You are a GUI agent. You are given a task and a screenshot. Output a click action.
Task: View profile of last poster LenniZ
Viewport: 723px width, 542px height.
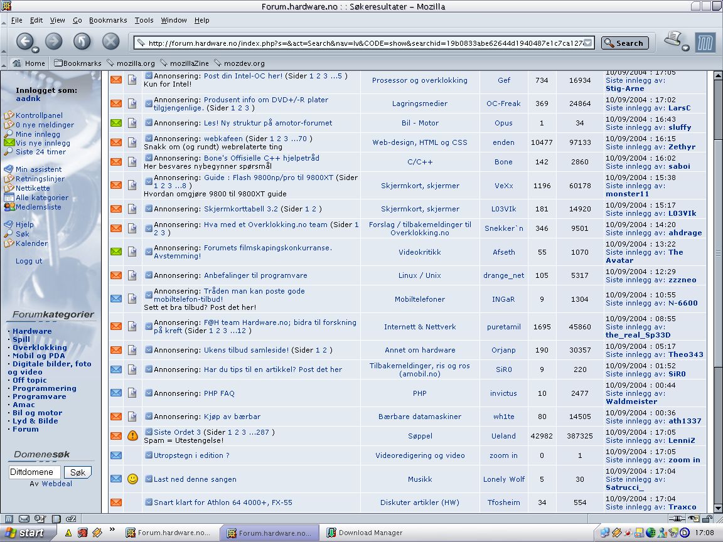click(682, 440)
